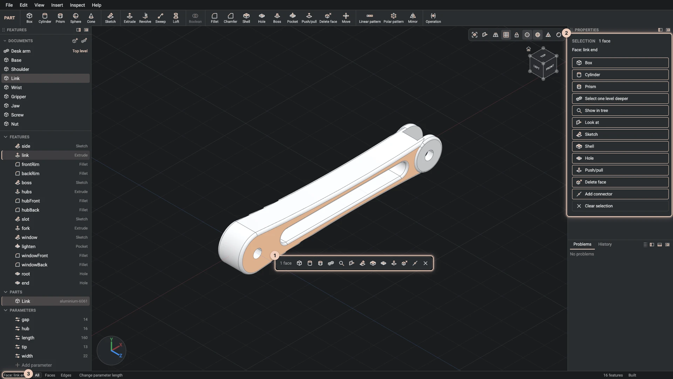This screenshot has width=673, height=379.
Task: Select the Sketch tool in the top toolbar
Action: pyautogui.click(x=110, y=18)
